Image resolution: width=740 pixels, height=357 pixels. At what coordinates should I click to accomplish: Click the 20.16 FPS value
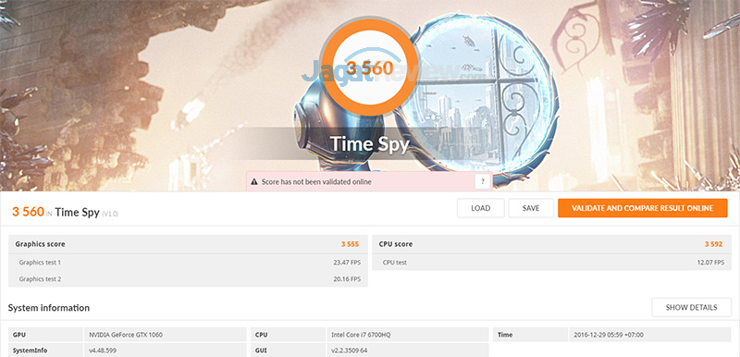click(x=346, y=279)
